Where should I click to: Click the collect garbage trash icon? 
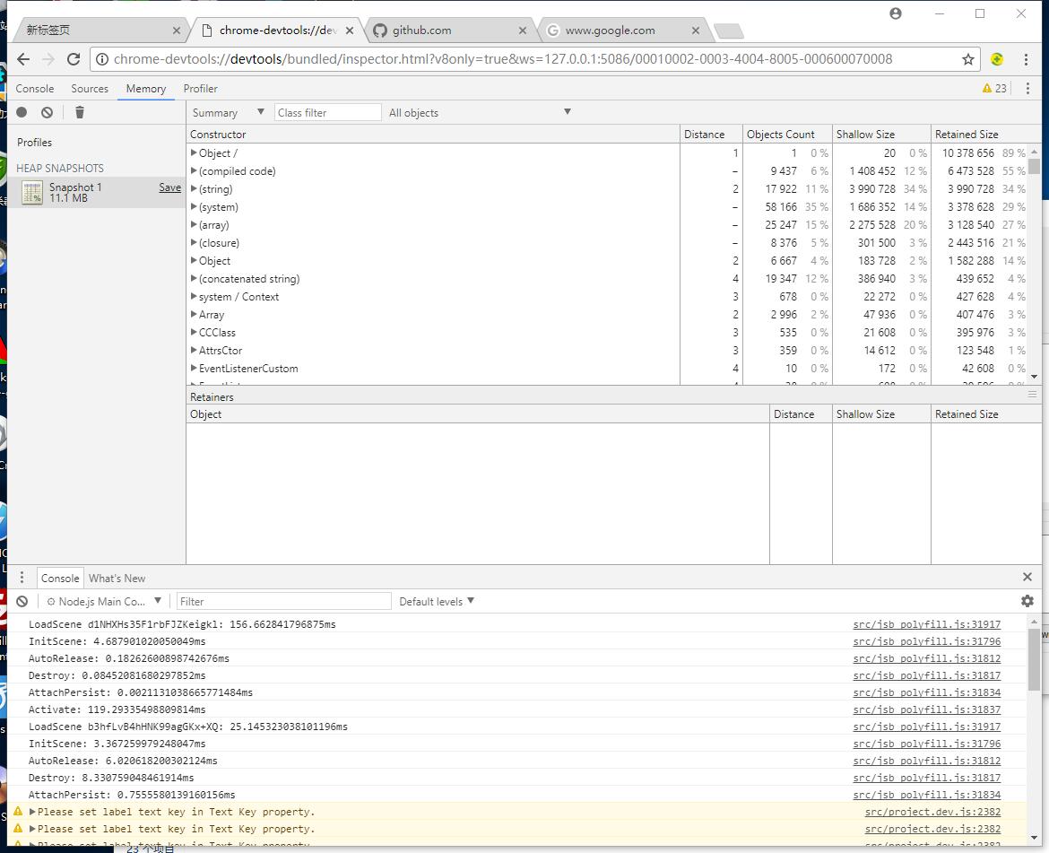pos(80,112)
